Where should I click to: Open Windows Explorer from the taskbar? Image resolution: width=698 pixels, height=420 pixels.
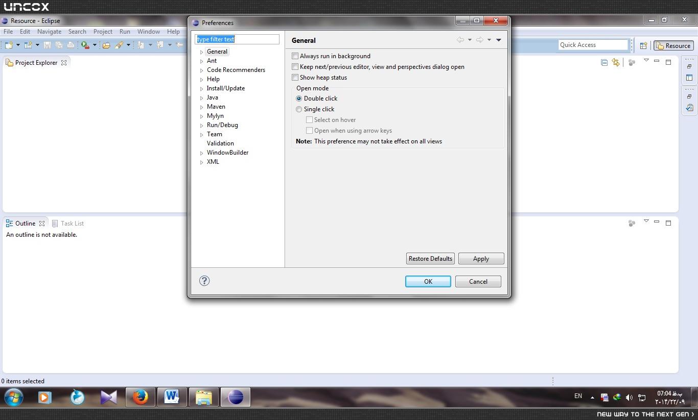coord(203,397)
